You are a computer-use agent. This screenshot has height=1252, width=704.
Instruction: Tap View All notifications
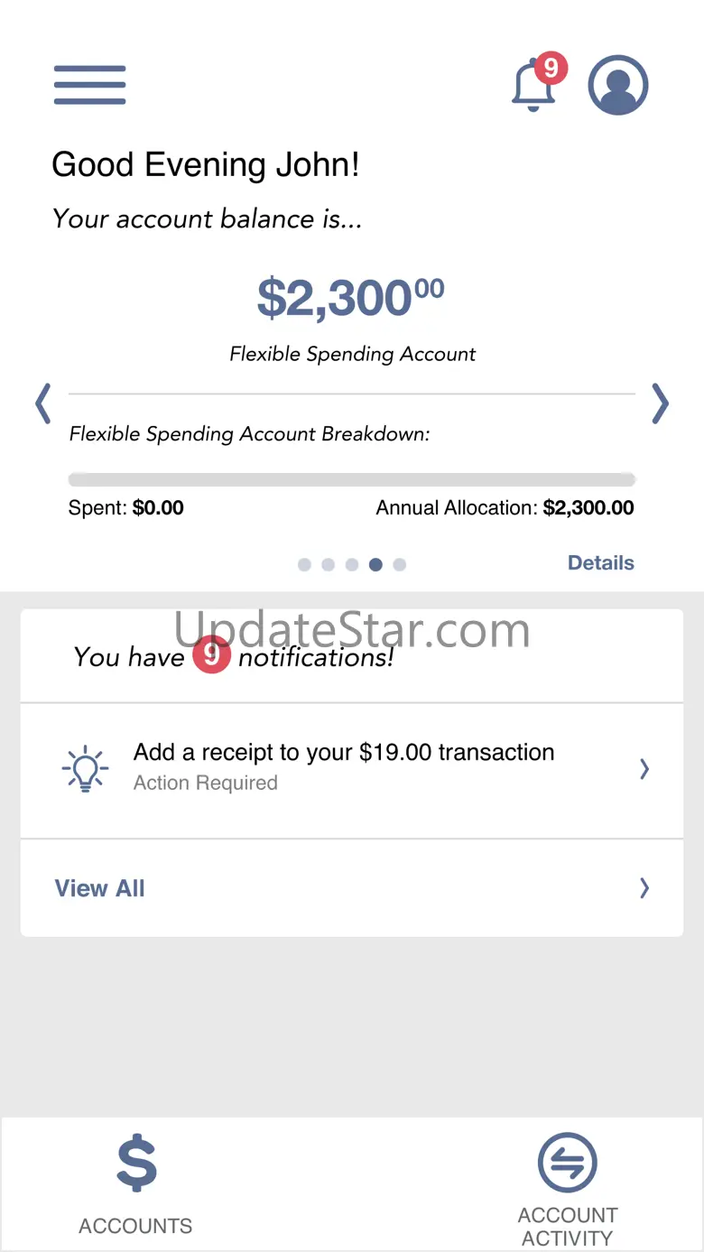pyautogui.click(x=100, y=889)
